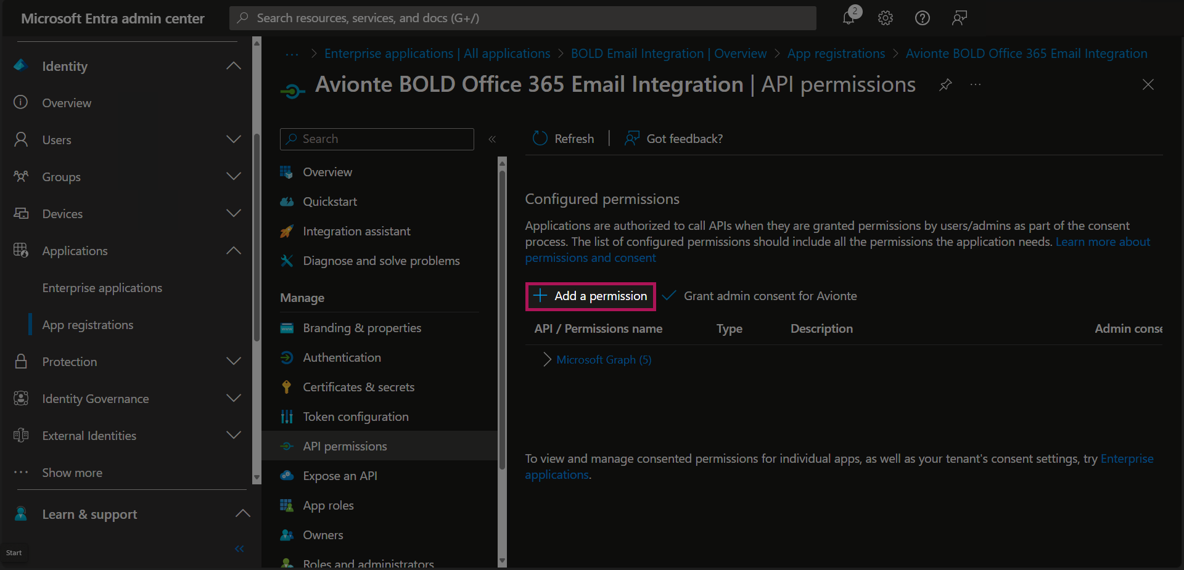Click Grant admin consent for Avionte
1184x570 pixels.
[x=770, y=296]
